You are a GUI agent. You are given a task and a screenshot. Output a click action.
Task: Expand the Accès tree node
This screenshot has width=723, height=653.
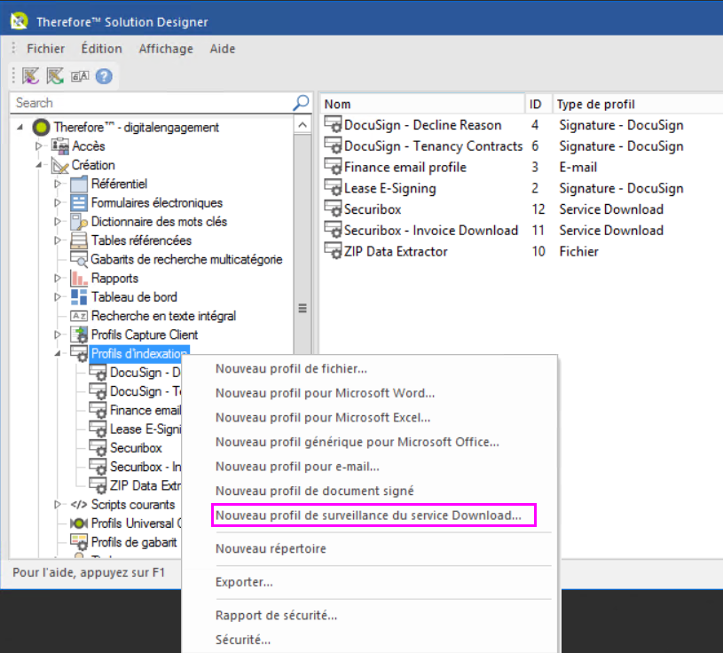39,146
